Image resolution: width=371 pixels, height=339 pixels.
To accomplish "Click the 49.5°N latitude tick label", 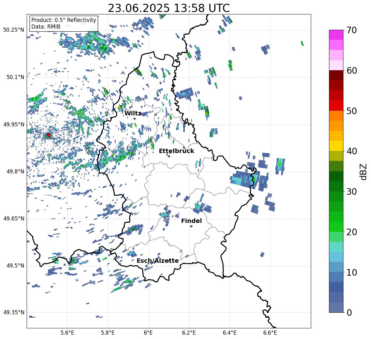I will click(x=15, y=266).
